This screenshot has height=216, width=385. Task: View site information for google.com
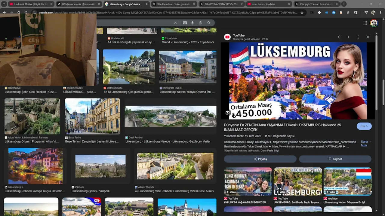pos(35,13)
